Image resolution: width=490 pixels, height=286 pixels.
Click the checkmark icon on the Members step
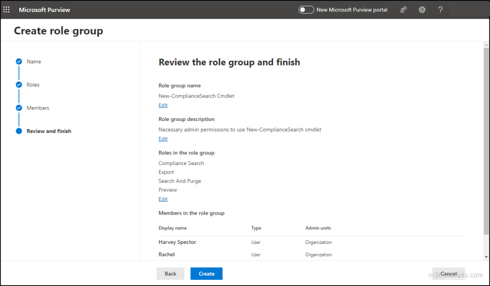coord(19,108)
